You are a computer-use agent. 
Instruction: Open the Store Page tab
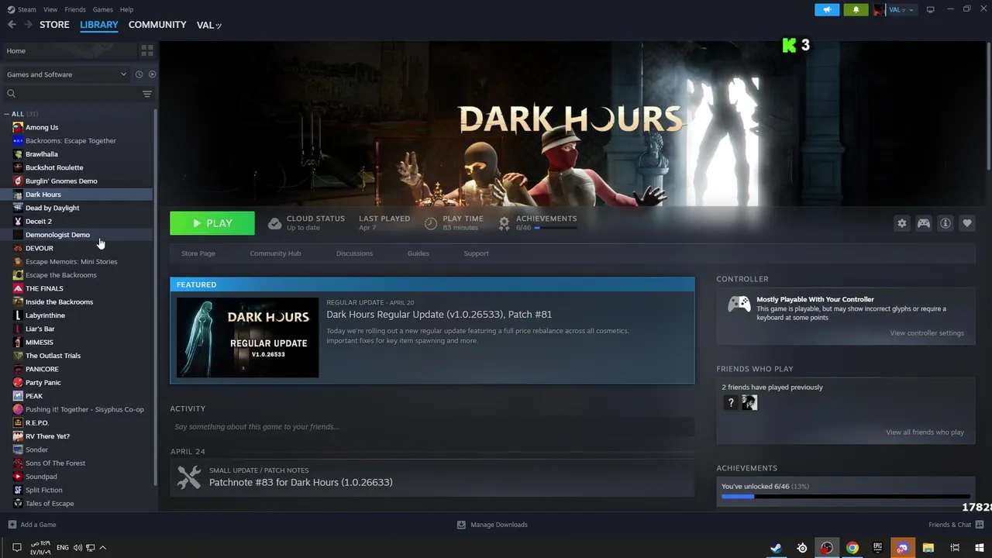point(198,253)
